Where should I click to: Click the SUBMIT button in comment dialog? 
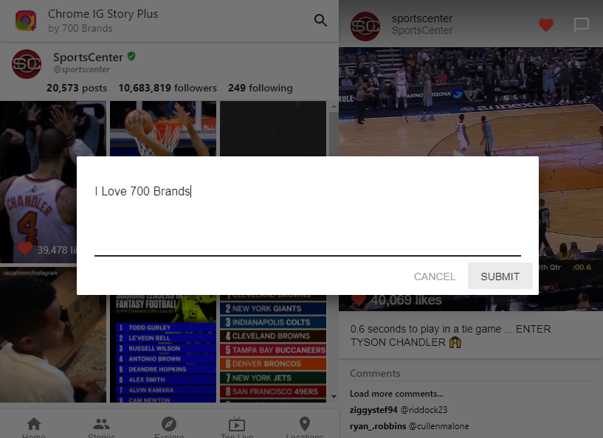click(x=500, y=277)
